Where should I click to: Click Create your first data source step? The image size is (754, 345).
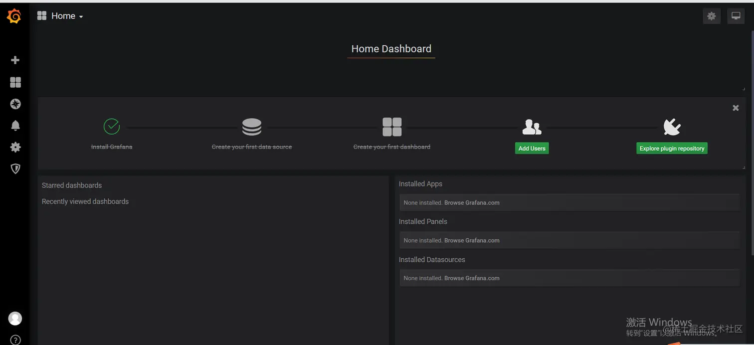pos(252,147)
